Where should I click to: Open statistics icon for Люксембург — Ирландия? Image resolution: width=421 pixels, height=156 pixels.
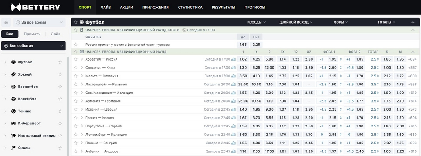233,135
